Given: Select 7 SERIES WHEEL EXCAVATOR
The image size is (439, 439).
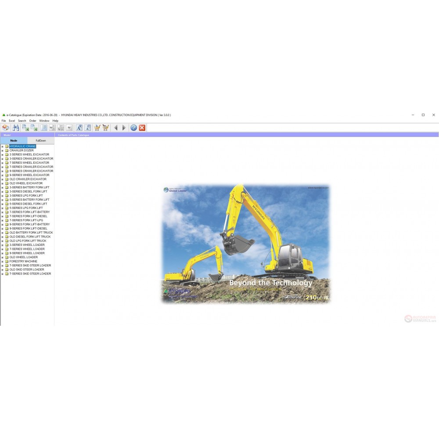Looking at the screenshot, I should [29, 163].
